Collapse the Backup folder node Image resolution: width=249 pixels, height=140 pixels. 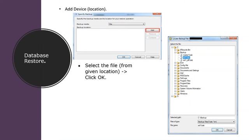[x=175, y=52]
